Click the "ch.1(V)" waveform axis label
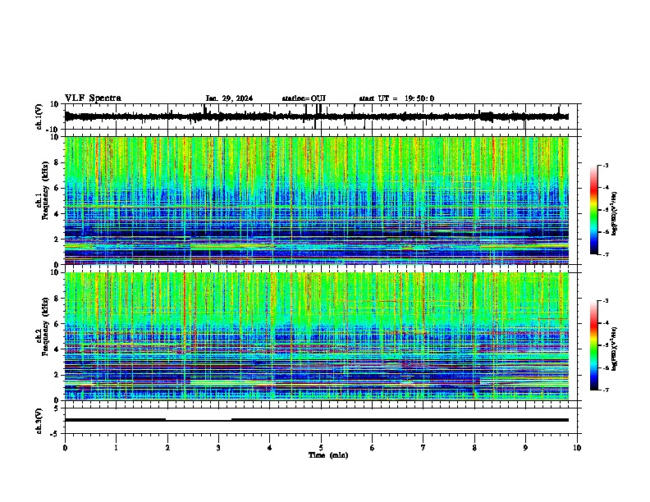Image resolution: width=650 pixels, height=502 pixels. (x=39, y=116)
